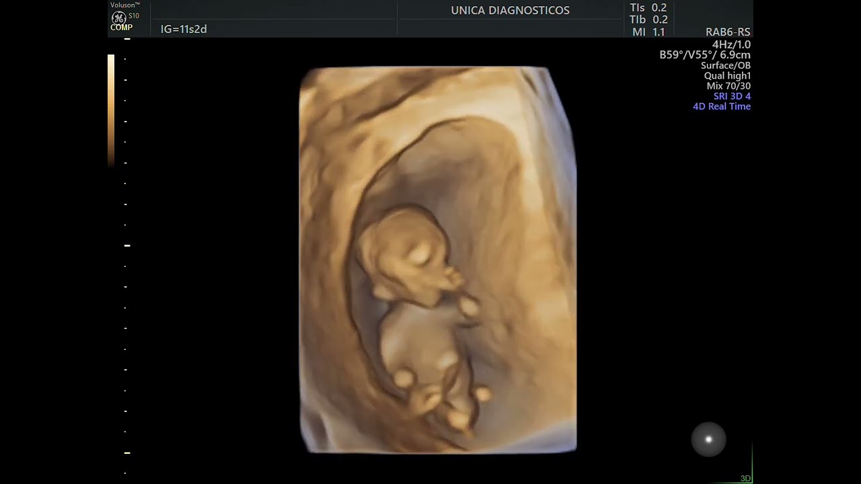Click the B59°/V55°/ 6.9cm setting

click(x=705, y=55)
